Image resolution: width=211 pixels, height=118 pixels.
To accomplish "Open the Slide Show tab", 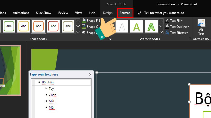I will (44, 13).
